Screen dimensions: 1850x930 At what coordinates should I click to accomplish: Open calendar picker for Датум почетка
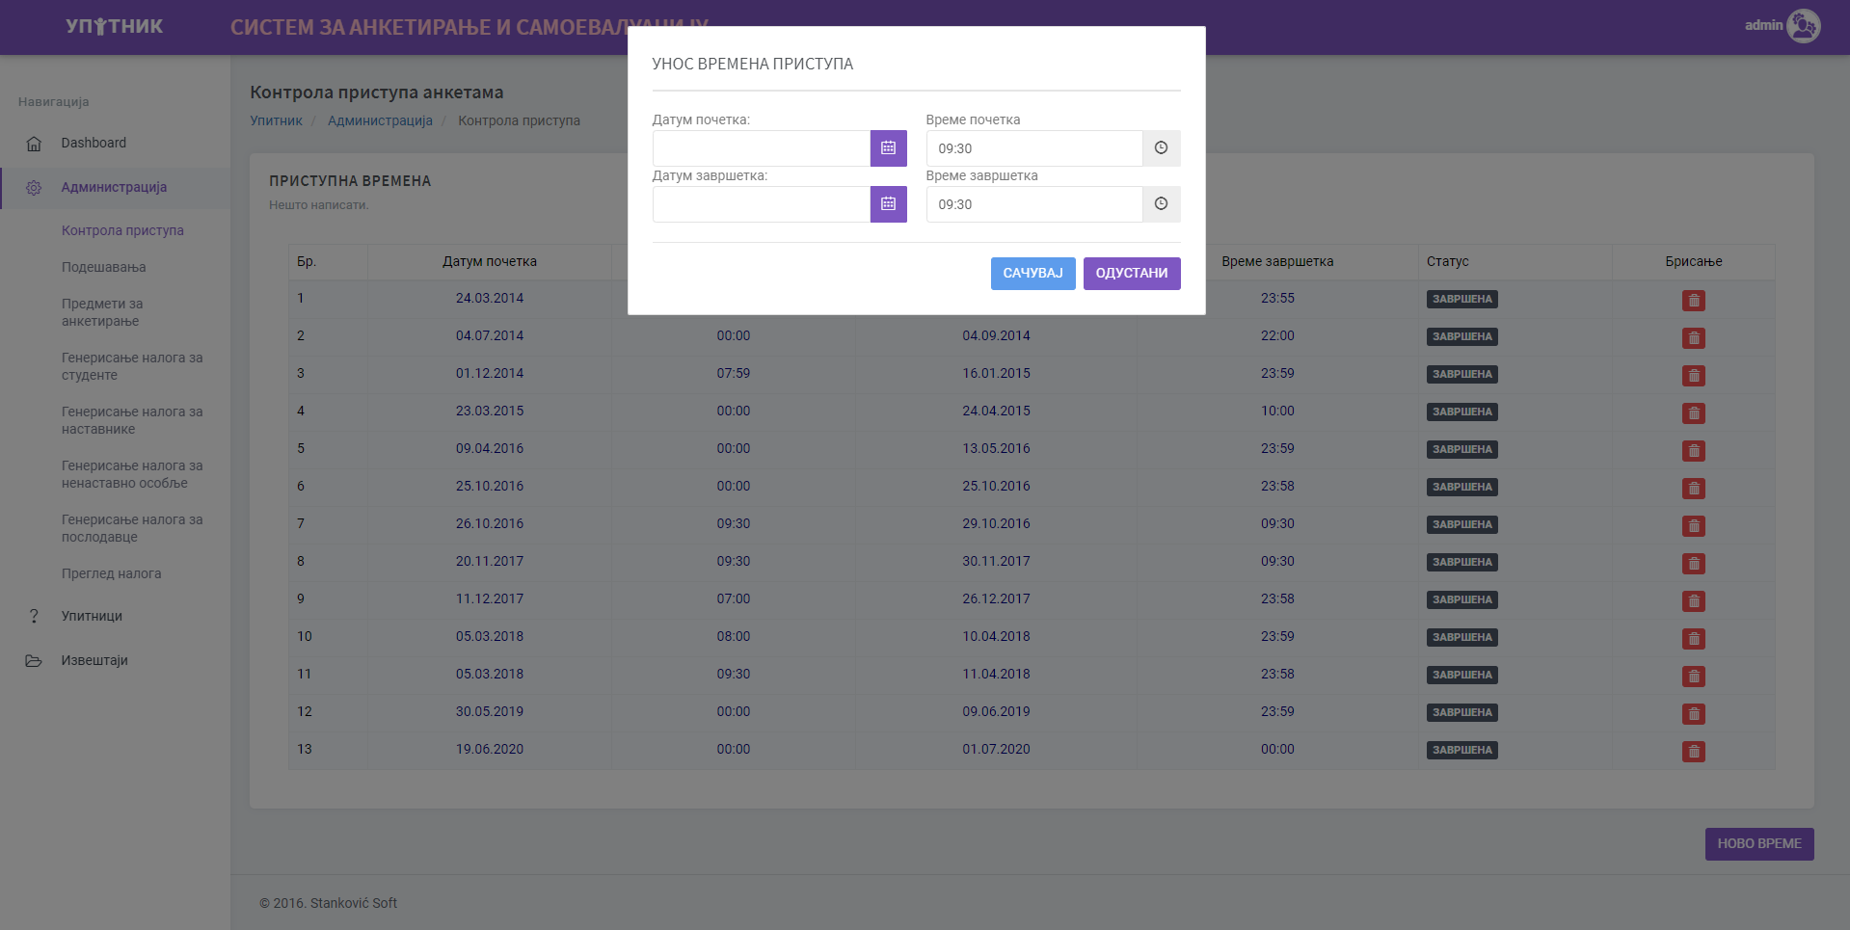(888, 148)
